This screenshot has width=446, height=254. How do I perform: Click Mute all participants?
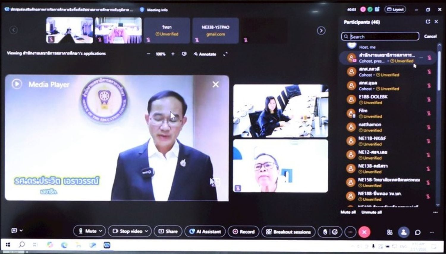pyautogui.click(x=348, y=212)
